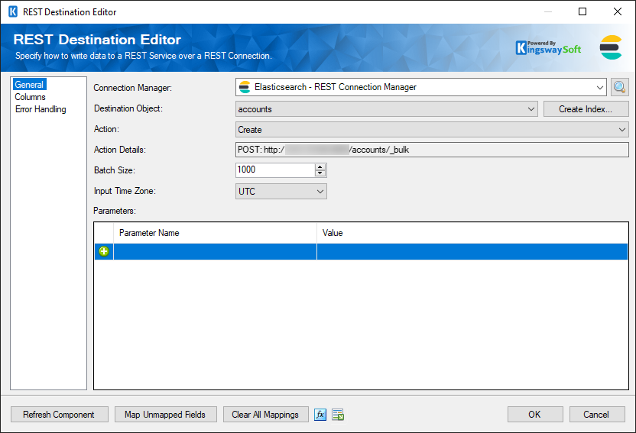Click the Cancel button
Viewport: 636px width, 433px height.
(597, 415)
